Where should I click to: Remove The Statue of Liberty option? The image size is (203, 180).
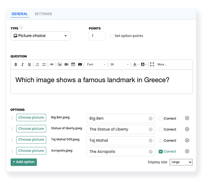187,129
